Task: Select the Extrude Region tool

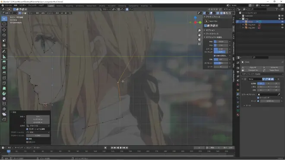Action: tap(4, 63)
